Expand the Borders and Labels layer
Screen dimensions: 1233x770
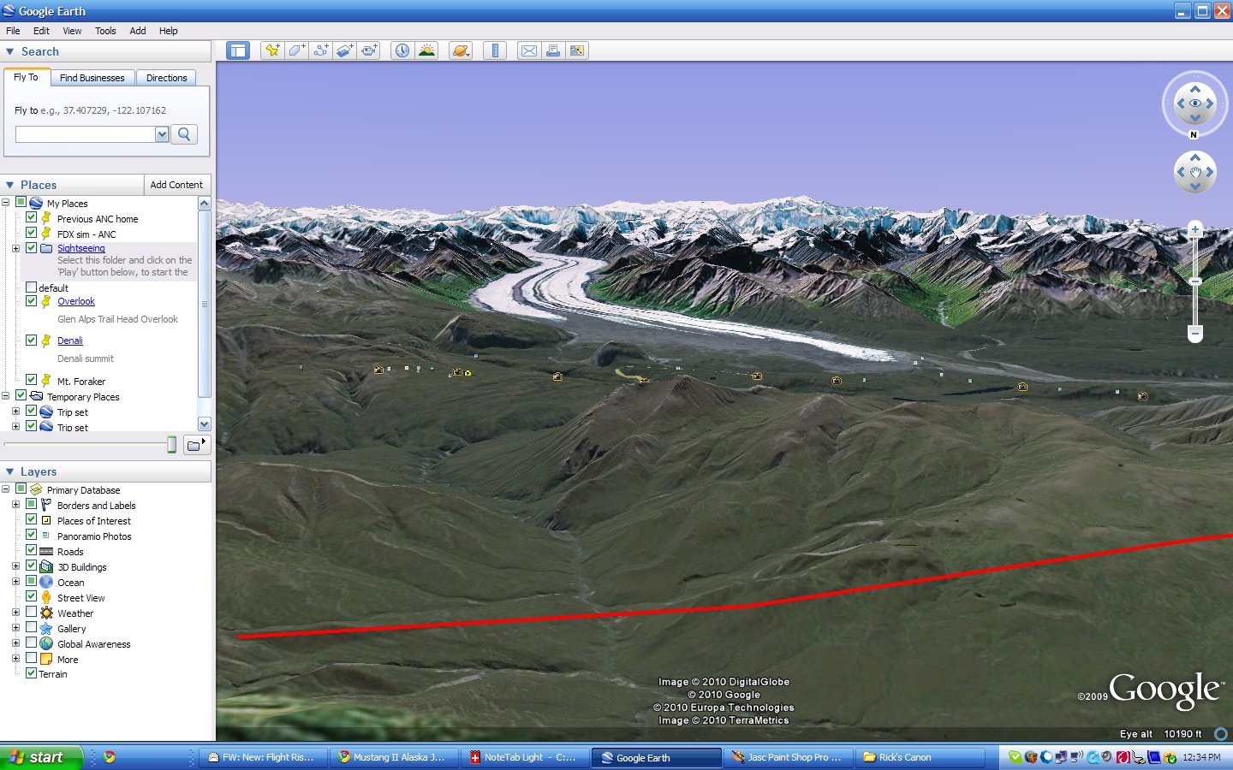point(15,505)
